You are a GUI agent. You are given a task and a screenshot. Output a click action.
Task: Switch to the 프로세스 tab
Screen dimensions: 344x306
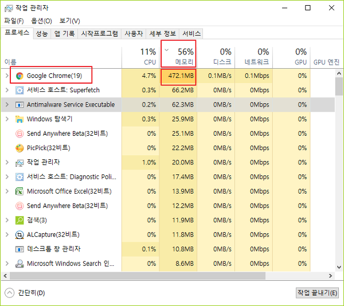(17, 33)
